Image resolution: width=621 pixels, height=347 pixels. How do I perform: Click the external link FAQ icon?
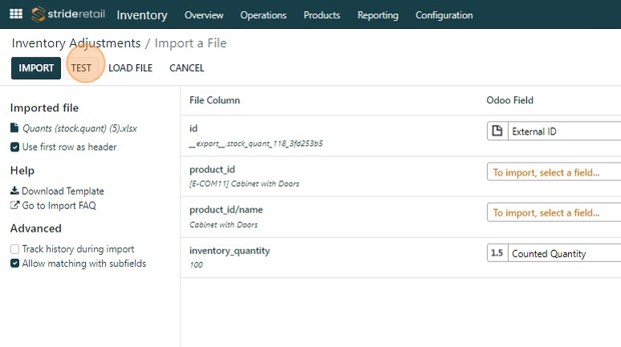point(14,205)
